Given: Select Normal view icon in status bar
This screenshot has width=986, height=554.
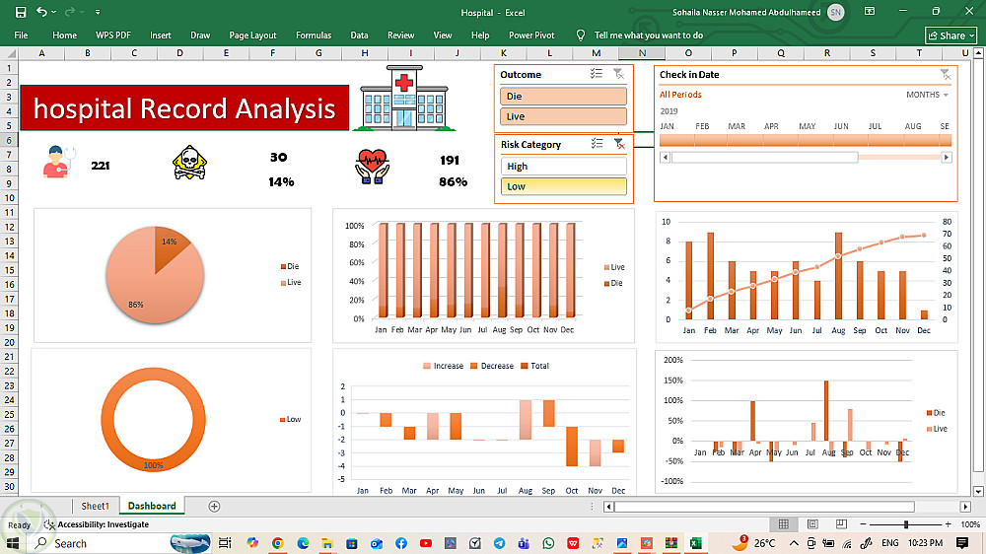Looking at the screenshot, I should (x=784, y=524).
